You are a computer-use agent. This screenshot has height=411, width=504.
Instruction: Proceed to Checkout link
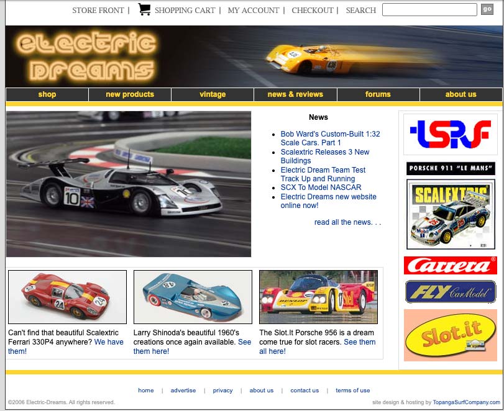pos(313,11)
